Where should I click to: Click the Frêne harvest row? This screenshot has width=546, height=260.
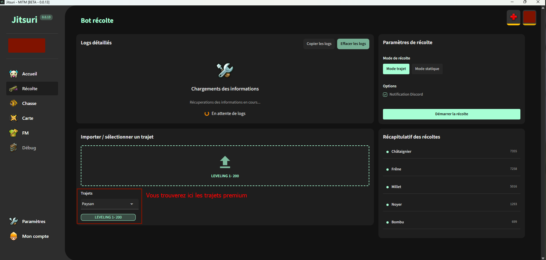tap(452, 169)
